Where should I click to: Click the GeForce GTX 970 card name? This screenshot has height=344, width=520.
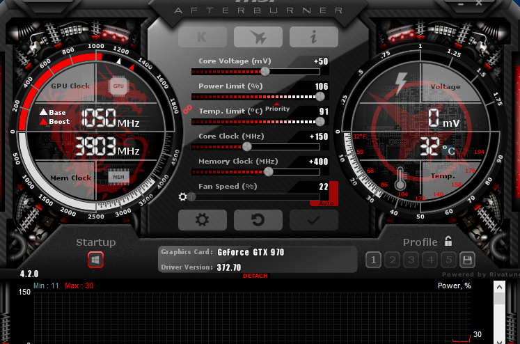tap(251, 253)
